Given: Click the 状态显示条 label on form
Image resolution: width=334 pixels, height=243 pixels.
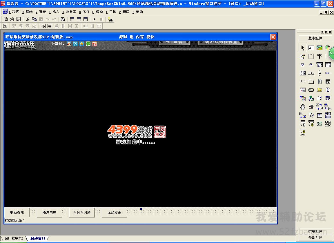Looking at the screenshot, I should pyautogui.click(x=15, y=220).
